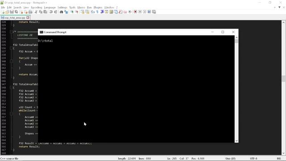Print the document using printer icon
Screen dimensions: 286x161
30,12
